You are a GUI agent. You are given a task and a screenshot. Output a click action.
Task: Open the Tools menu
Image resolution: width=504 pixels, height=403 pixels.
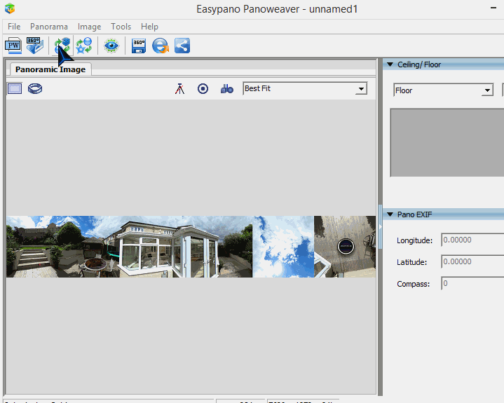pyautogui.click(x=121, y=27)
